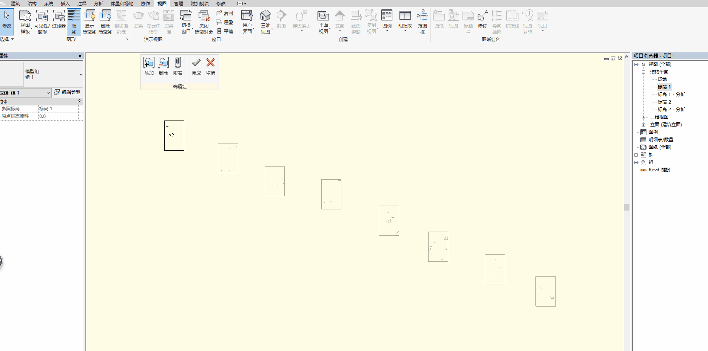
Task: Switch to the 附加模块 ribbon tab
Action: tap(200, 3)
